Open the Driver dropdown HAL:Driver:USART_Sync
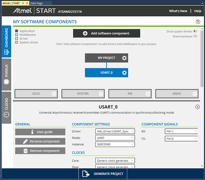The image size is (205, 180). tap(115, 131)
